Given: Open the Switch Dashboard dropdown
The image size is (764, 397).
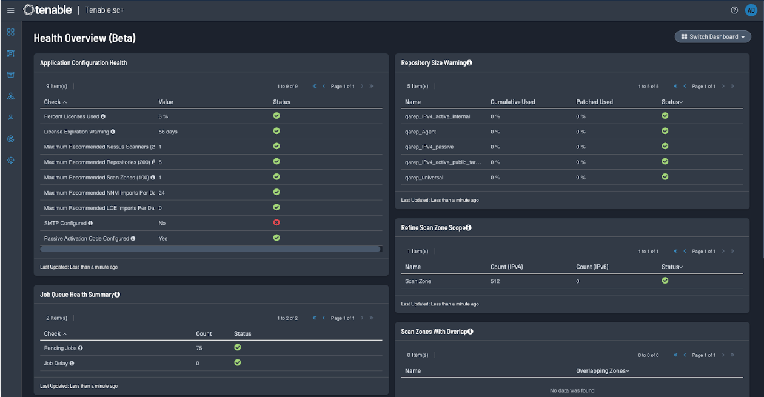Looking at the screenshot, I should tap(712, 36).
